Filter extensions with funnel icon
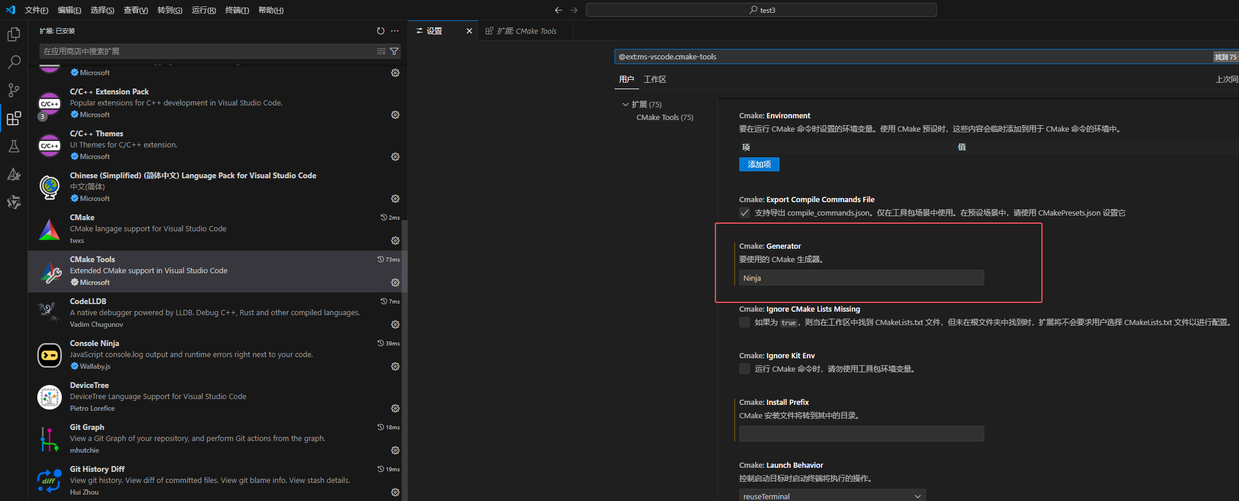 pos(394,51)
